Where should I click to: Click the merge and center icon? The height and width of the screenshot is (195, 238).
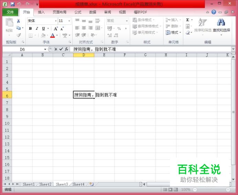click(98, 28)
